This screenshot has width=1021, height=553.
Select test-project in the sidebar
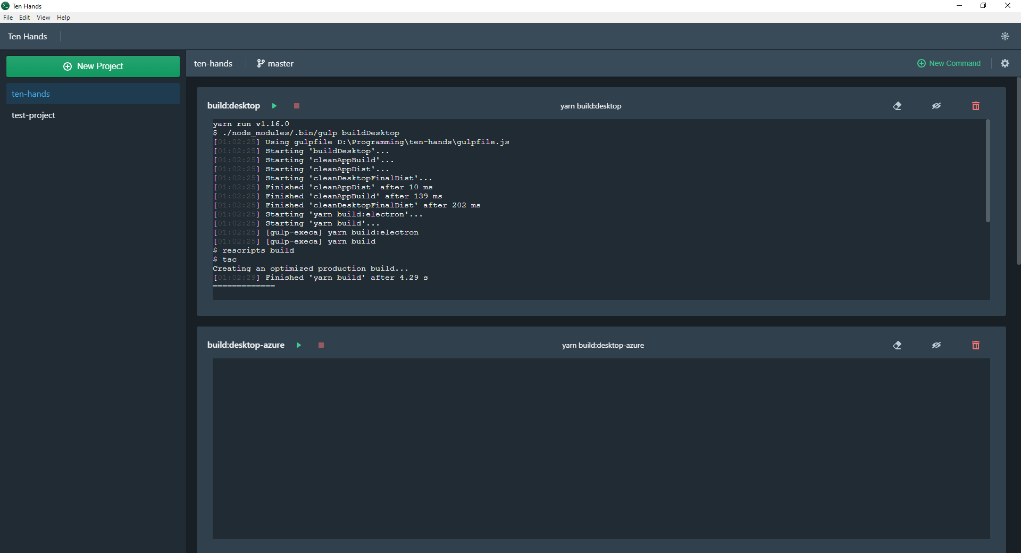pos(34,115)
